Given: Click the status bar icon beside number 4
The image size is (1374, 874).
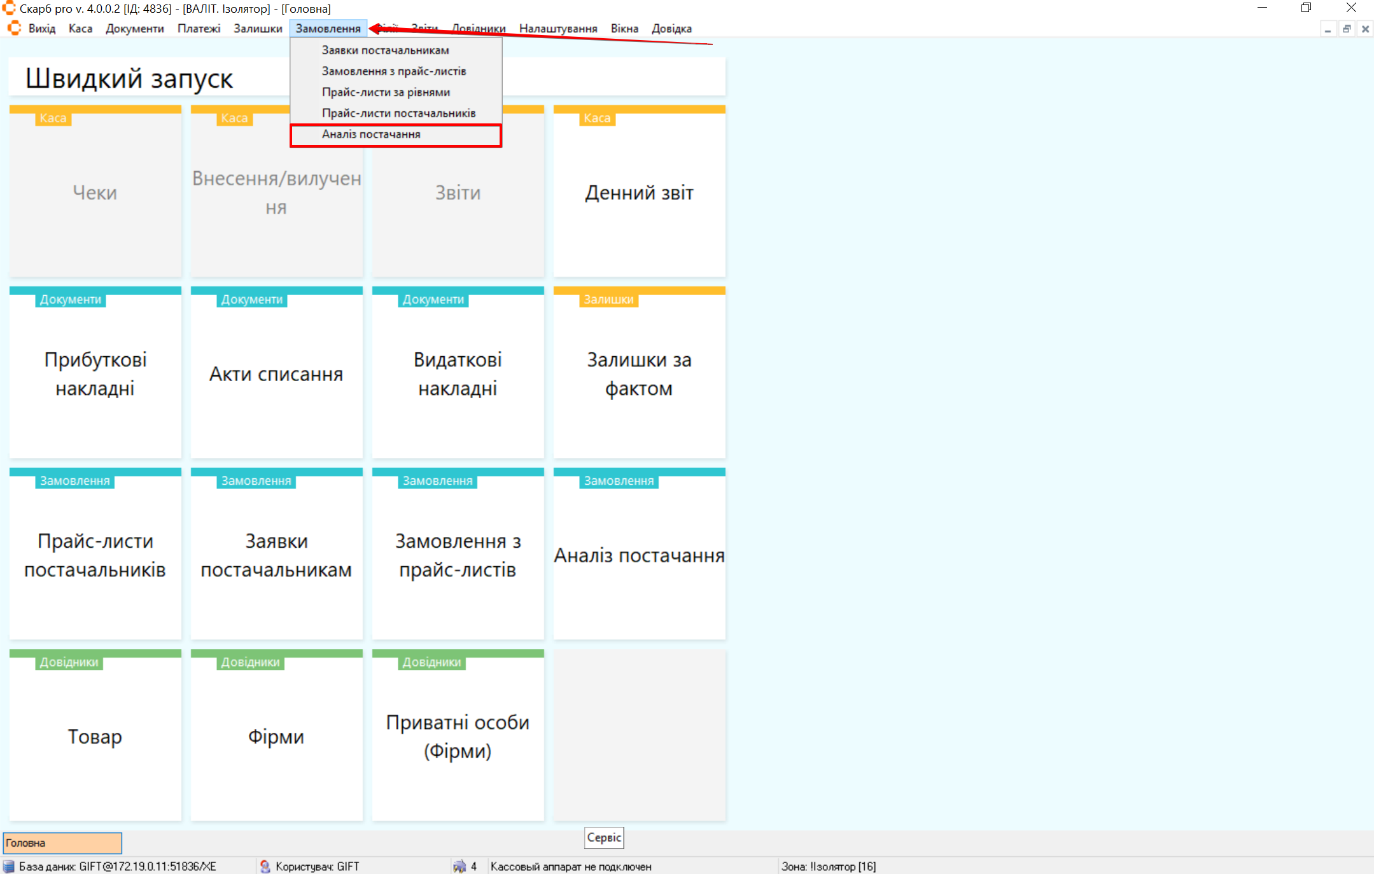Looking at the screenshot, I should [x=459, y=866].
